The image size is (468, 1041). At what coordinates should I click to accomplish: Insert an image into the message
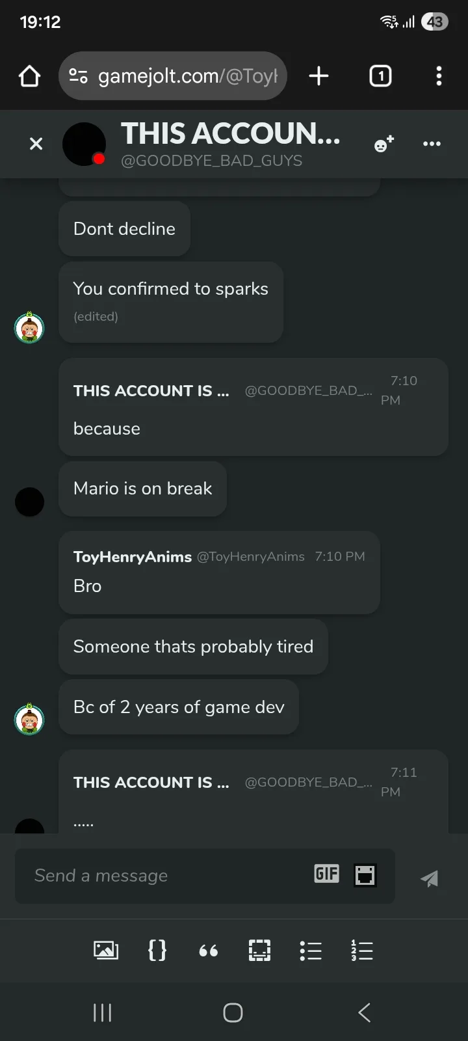(106, 951)
